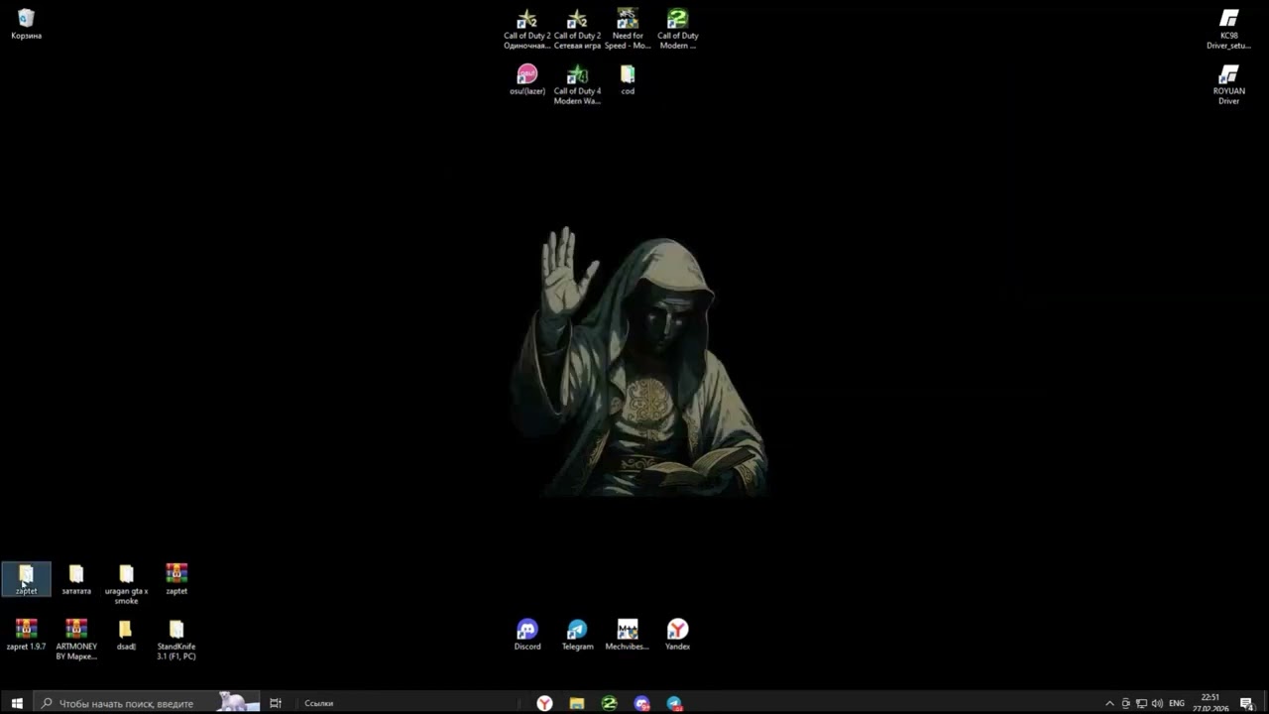Select the Call of Duty 4 Modern Warfare shortcut
The width and height of the screenshot is (1269, 714).
point(577,84)
